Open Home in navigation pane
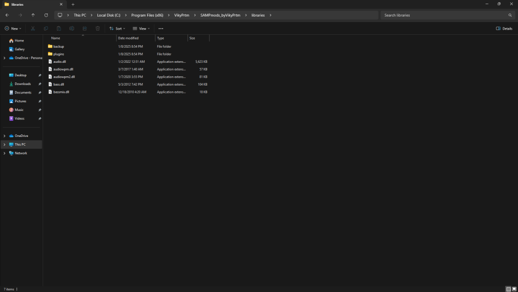This screenshot has width=518, height=292. pos(19,40)
